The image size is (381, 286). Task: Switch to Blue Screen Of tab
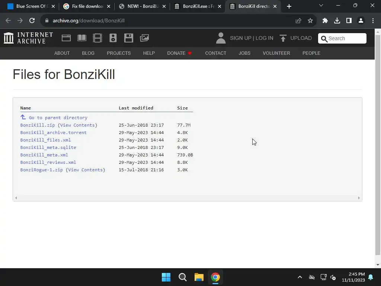(31, 6)
